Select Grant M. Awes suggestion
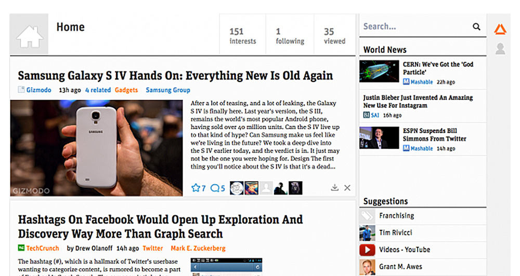Screen dimensions: 520x276 [x=423, y=267]
